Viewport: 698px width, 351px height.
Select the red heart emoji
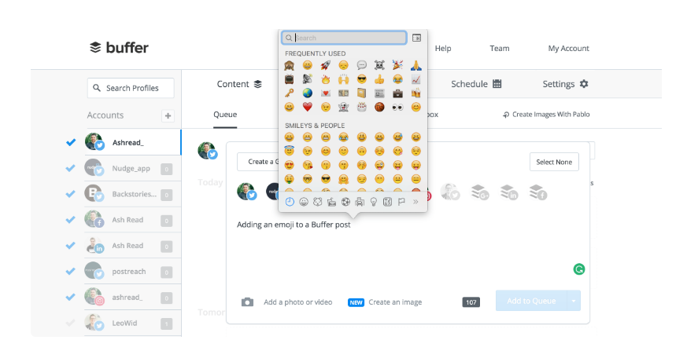307,107
